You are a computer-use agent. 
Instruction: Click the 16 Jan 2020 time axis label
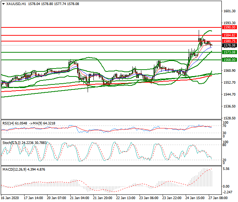10,198
